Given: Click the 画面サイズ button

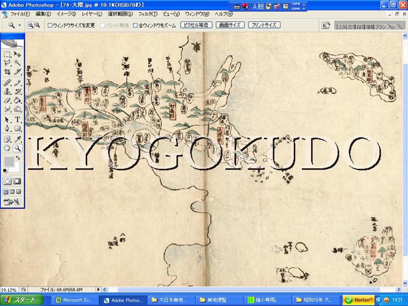Looking at the screenshot, I should 230,25.
